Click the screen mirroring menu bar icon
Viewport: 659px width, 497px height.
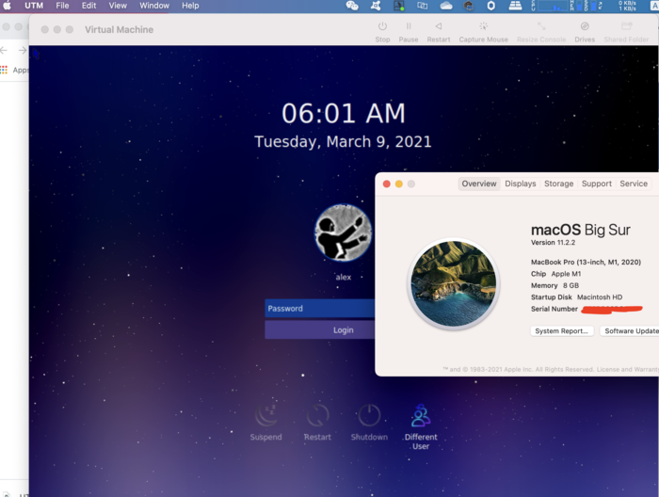(422, 6)
